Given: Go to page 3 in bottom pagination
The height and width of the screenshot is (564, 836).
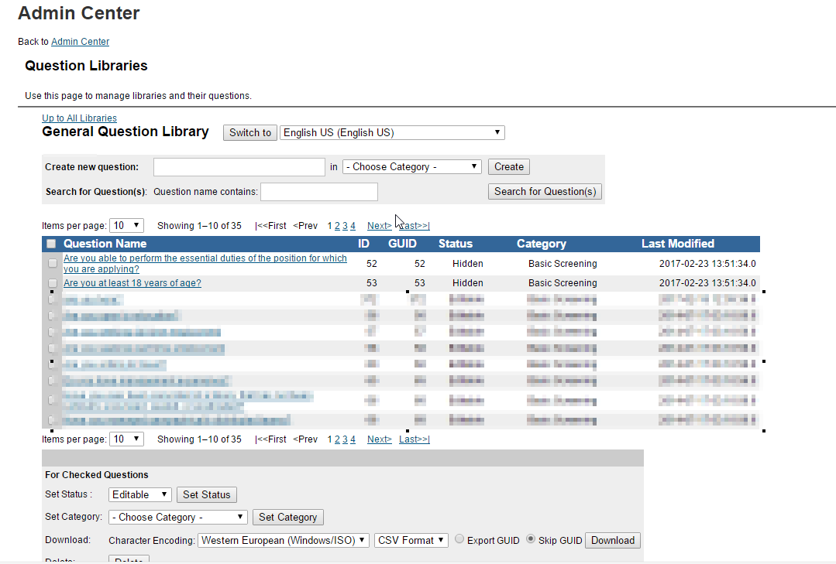Looking at the screenshot, I should click(345, 439).
